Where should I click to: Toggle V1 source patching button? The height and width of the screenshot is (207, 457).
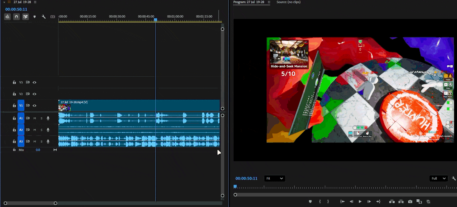point(21,105)
